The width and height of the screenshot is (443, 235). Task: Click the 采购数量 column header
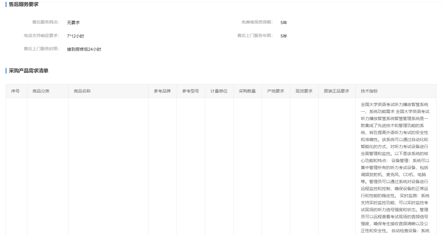point(247,91)
